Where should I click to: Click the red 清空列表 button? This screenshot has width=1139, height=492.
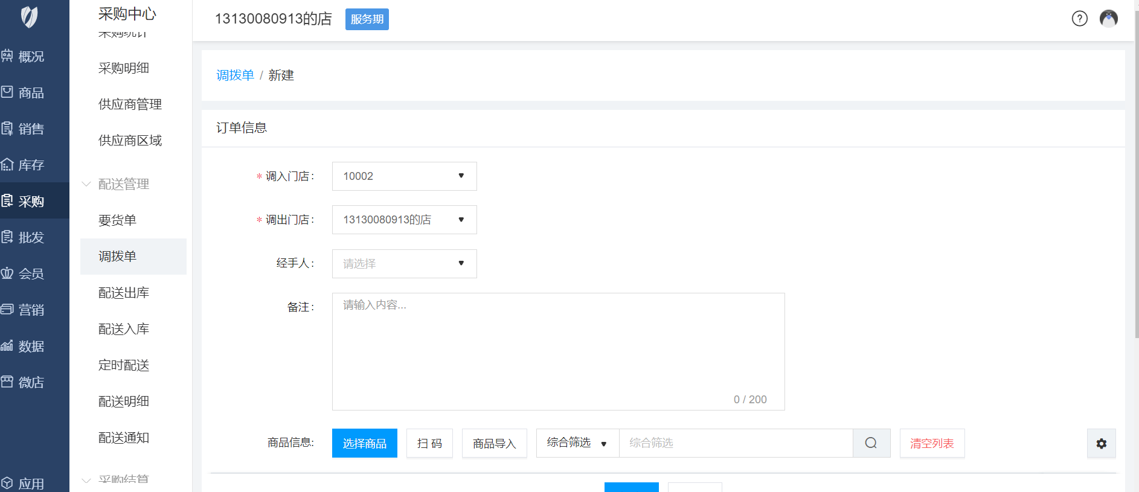tap(931, 443)
